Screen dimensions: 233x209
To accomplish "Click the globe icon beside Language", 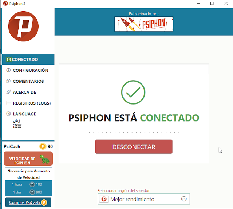I will point(8,114).
